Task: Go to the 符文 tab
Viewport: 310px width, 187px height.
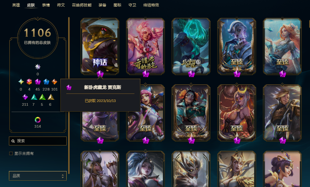Action: point(61,5)
